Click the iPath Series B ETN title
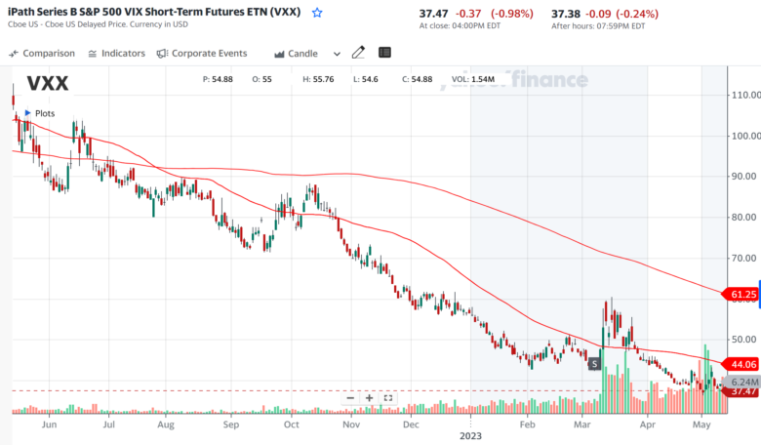The image size is (761, 445). tap(154, 12)
